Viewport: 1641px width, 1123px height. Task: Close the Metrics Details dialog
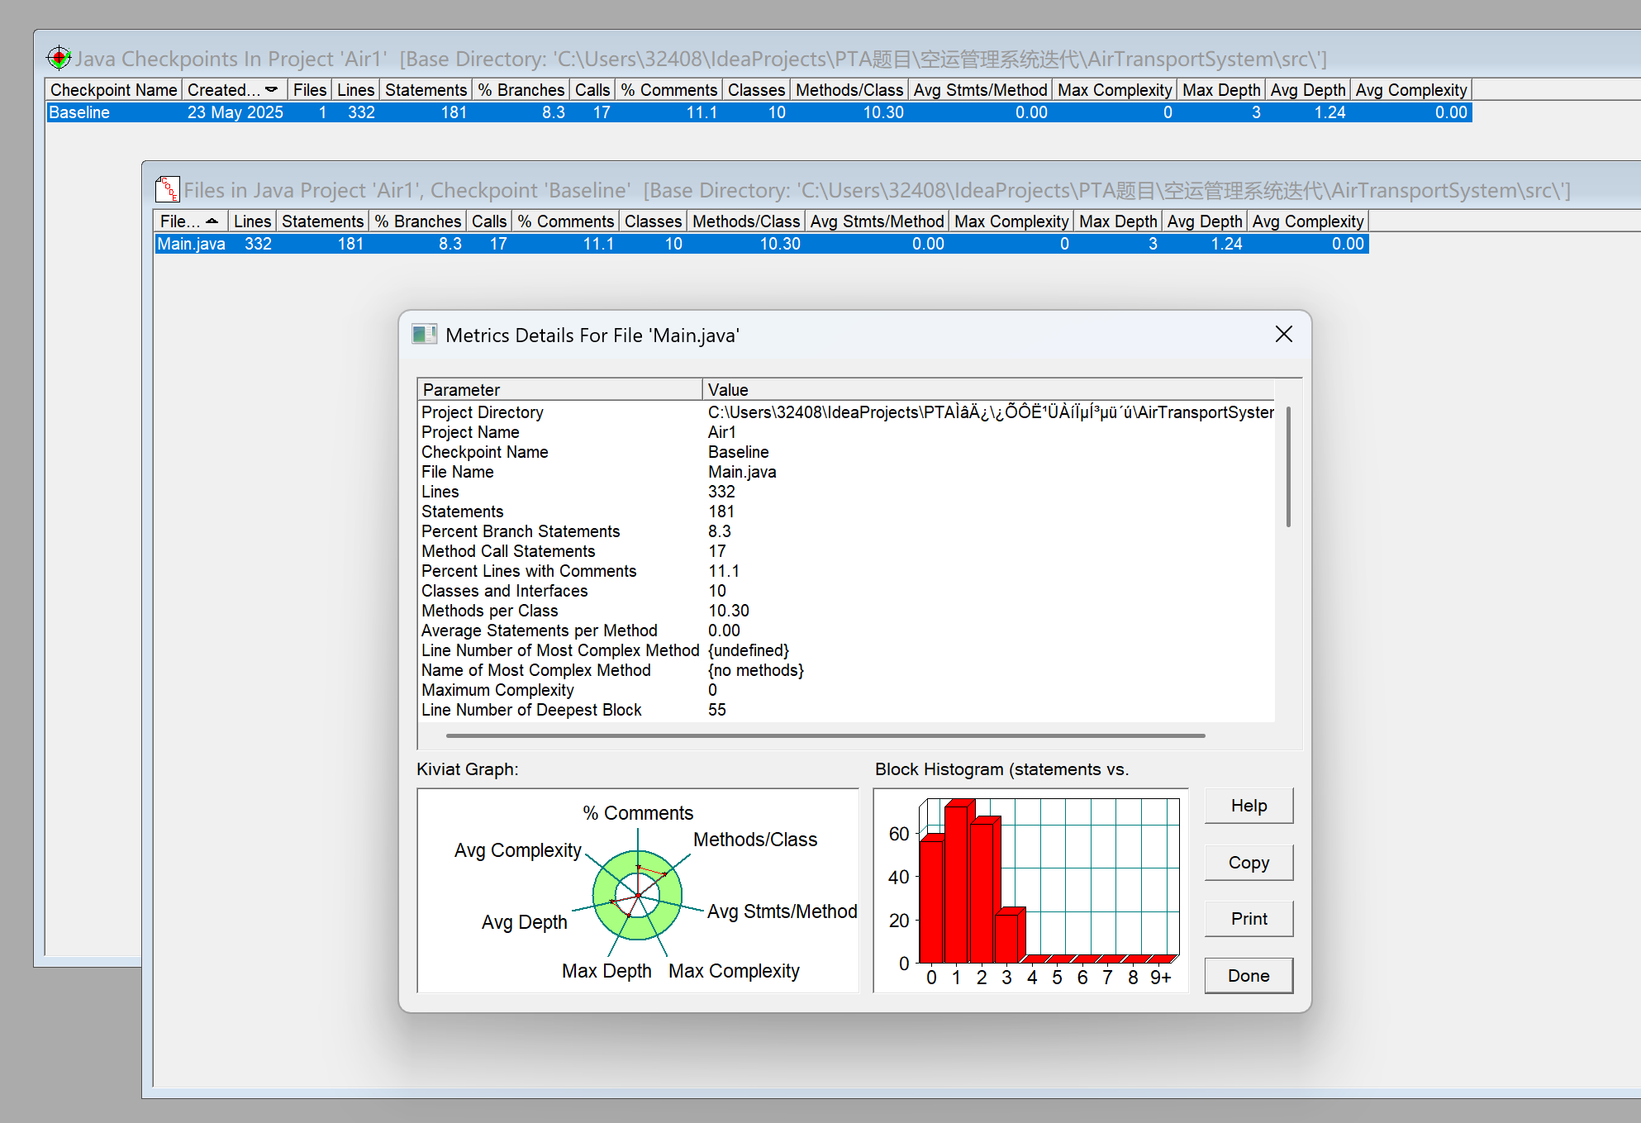pos(1283,334)
